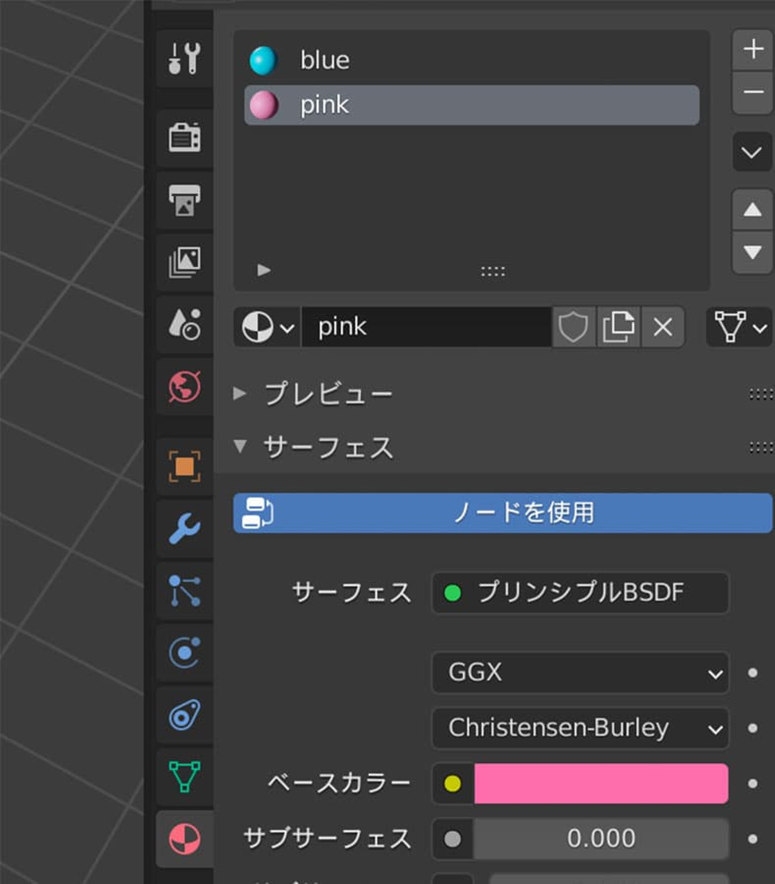The image size is (775, 884).
Task: Toggle fake user shield for pink material
Action: pos(574,327)
